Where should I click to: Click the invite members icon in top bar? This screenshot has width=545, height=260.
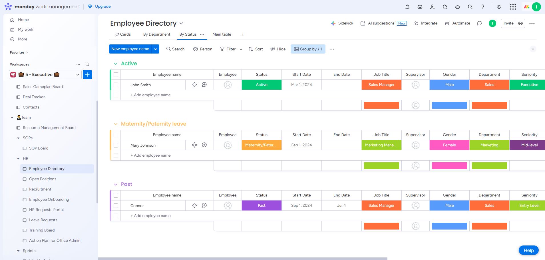click(x=433, y=7)
